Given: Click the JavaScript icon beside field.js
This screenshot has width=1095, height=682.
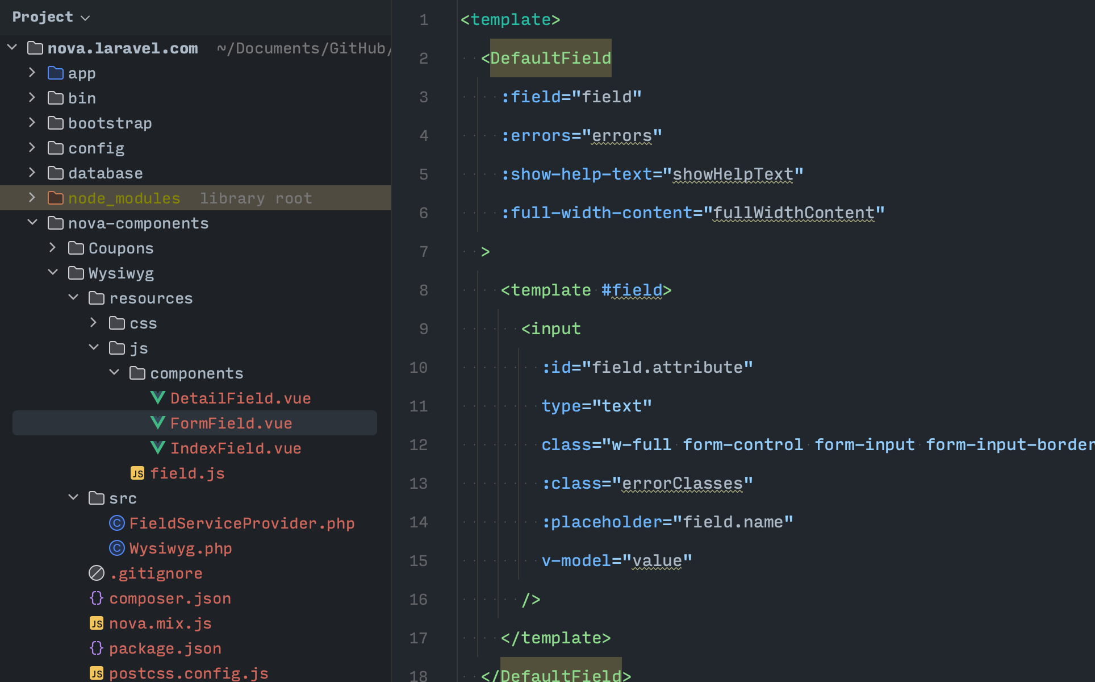Looking at the screenshot, I should (137, 473).
